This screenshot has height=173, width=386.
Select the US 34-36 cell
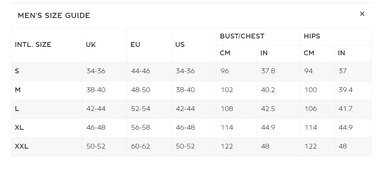click(x=185, y=71)
